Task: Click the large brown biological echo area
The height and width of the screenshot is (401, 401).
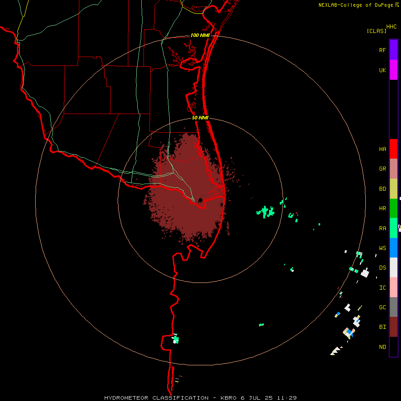Action: coord(187,189)
